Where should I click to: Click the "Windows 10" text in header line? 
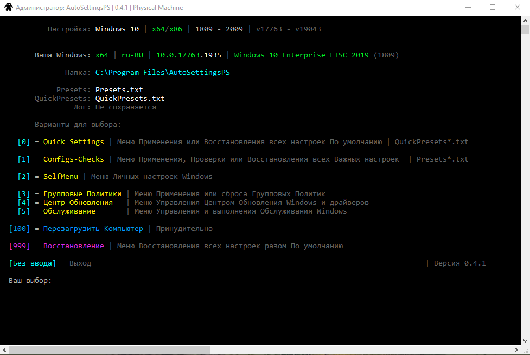pyautogui.click(x=117, y=29)
